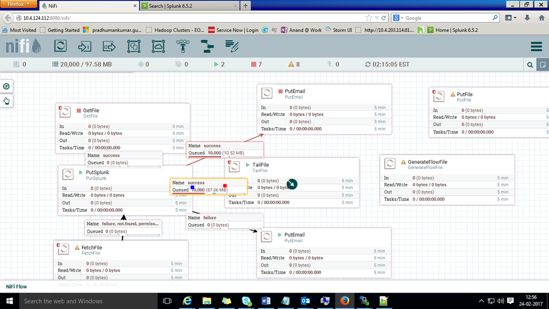The height and width of the screenshot is (309, 549).
Task: Click the GenerateFlowFile warning triangle icon
Action: [403, 162]
